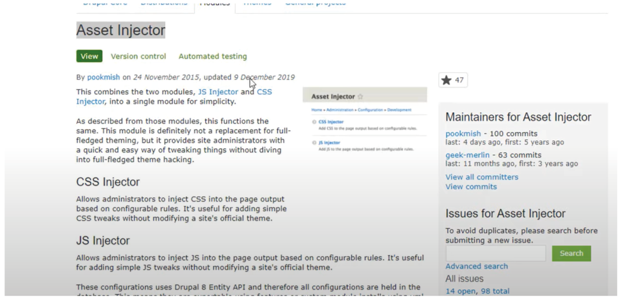Click the All issues label
621x298 pixels.
click(x=464, y=279)
